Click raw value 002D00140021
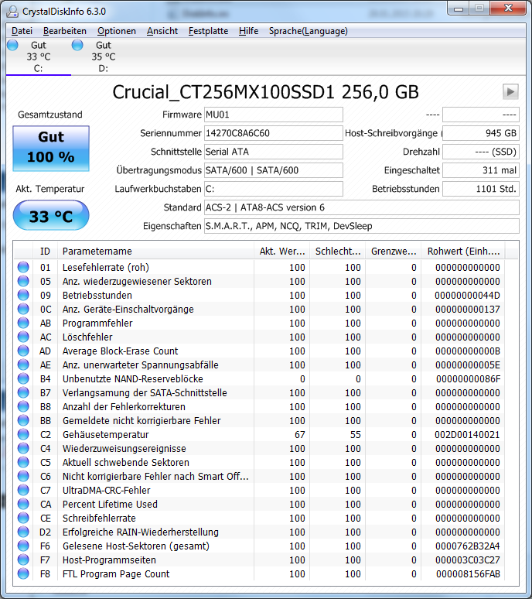 tap(467, 434)
